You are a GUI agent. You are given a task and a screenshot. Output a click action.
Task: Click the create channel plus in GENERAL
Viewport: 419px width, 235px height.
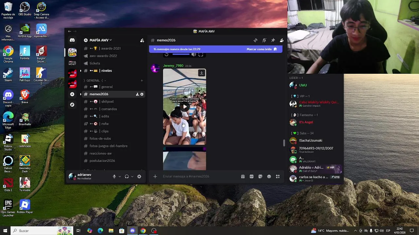[142, 80]
